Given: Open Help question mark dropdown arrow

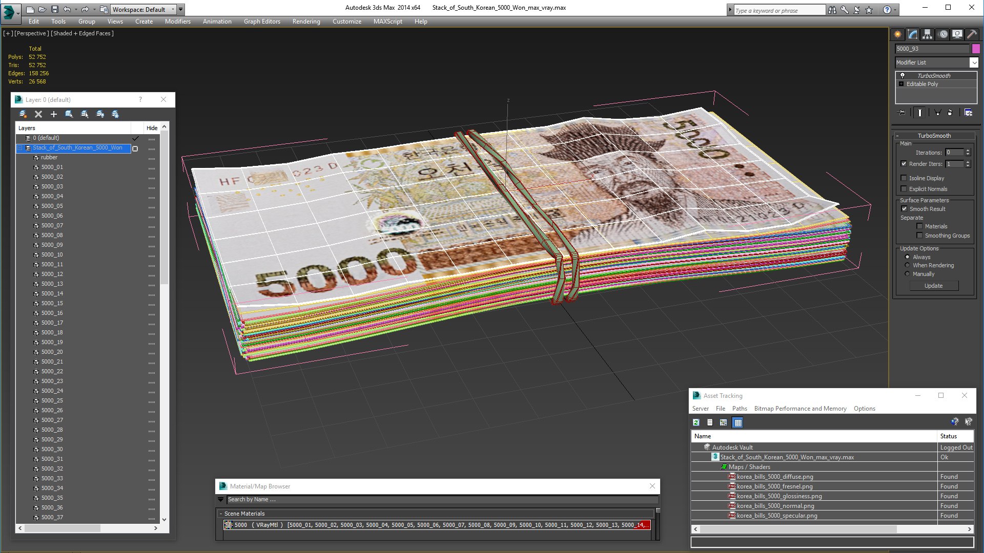Looking at the screenshot, I should (895, 10).
